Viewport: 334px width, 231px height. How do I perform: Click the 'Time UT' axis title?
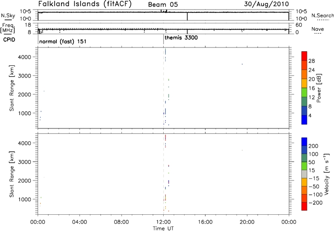(x=163, y=228)
